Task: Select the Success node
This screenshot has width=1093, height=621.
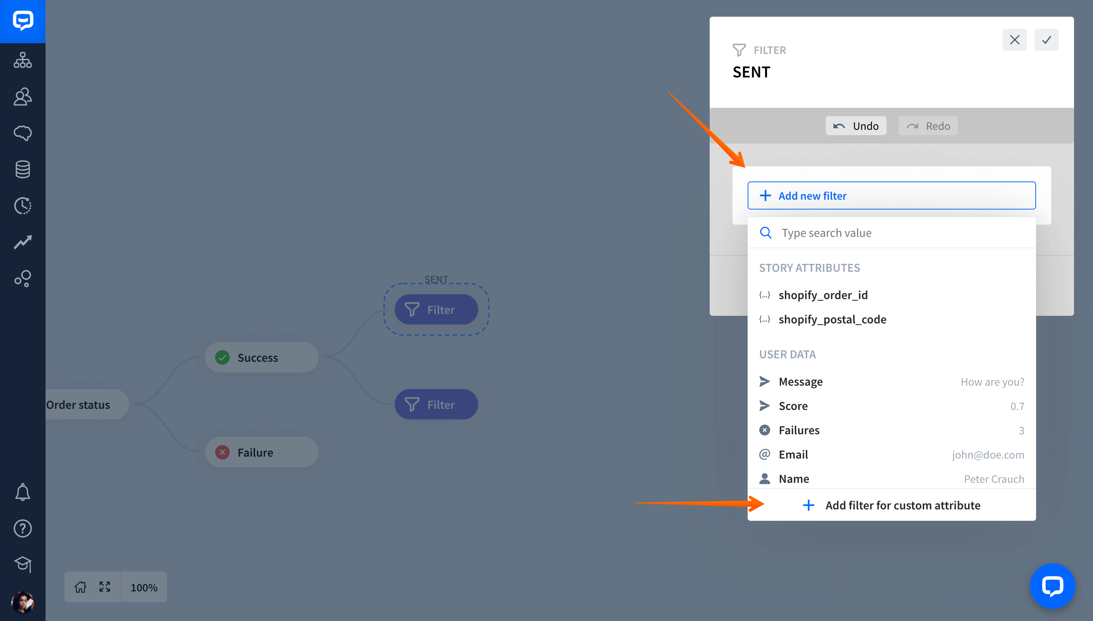Action: click(262, 357)
